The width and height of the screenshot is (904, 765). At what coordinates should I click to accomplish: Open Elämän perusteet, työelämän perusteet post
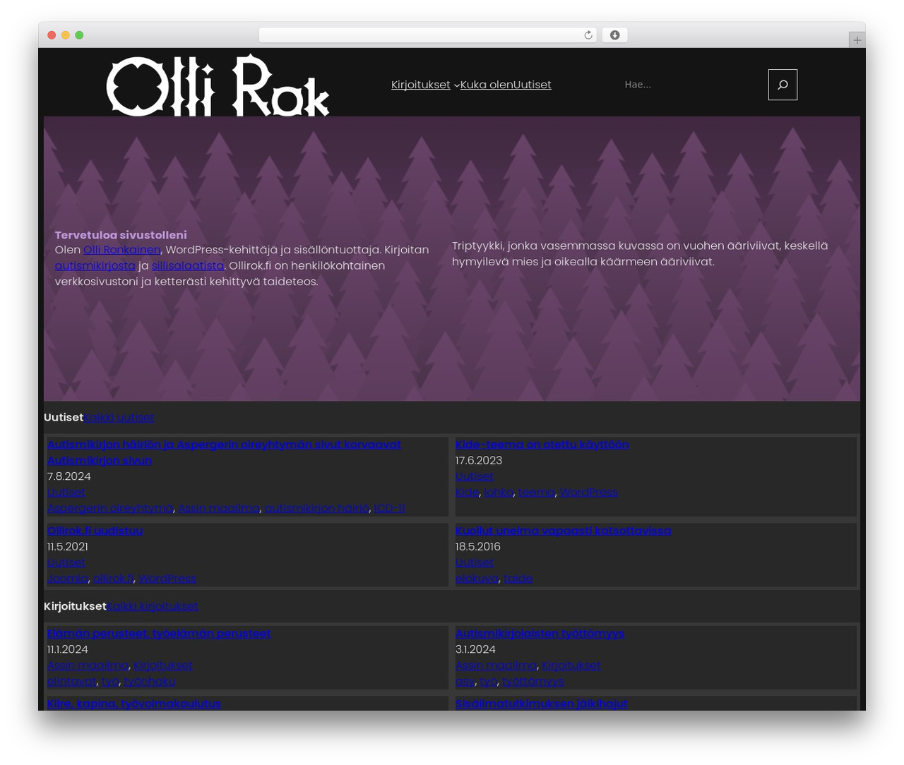tap(159, 634)
